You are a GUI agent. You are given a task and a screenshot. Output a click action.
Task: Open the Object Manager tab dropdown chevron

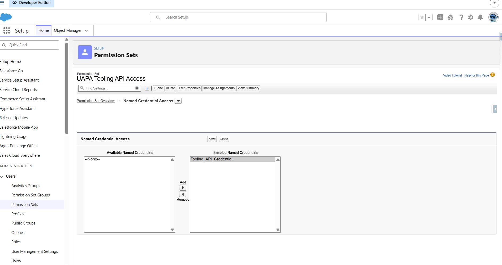[86, 30]
